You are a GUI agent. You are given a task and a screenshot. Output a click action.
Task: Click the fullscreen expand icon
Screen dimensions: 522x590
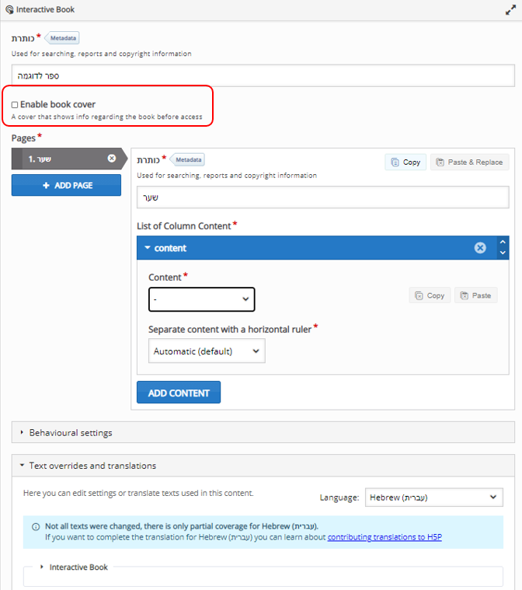[x=510, y=10]
